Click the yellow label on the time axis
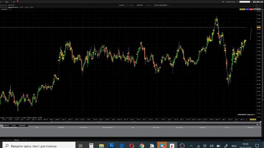Viewport: 264px width, 148px height. pos(253,119)
